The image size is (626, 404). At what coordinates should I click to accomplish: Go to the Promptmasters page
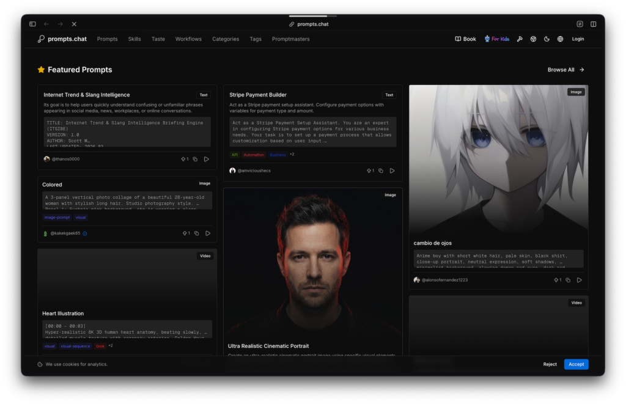(x=290, y=39)
